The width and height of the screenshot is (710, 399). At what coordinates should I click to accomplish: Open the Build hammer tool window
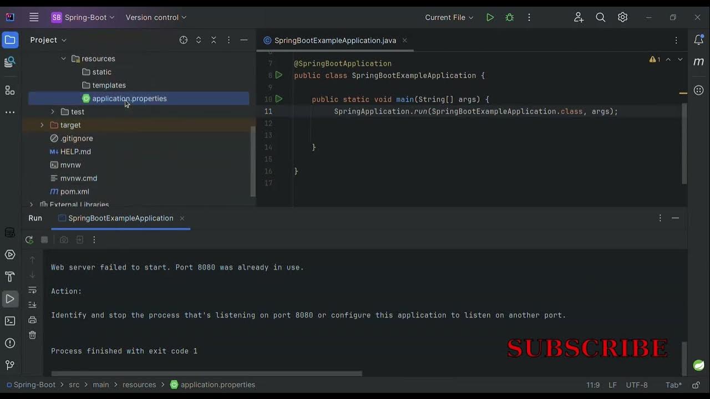10,277
